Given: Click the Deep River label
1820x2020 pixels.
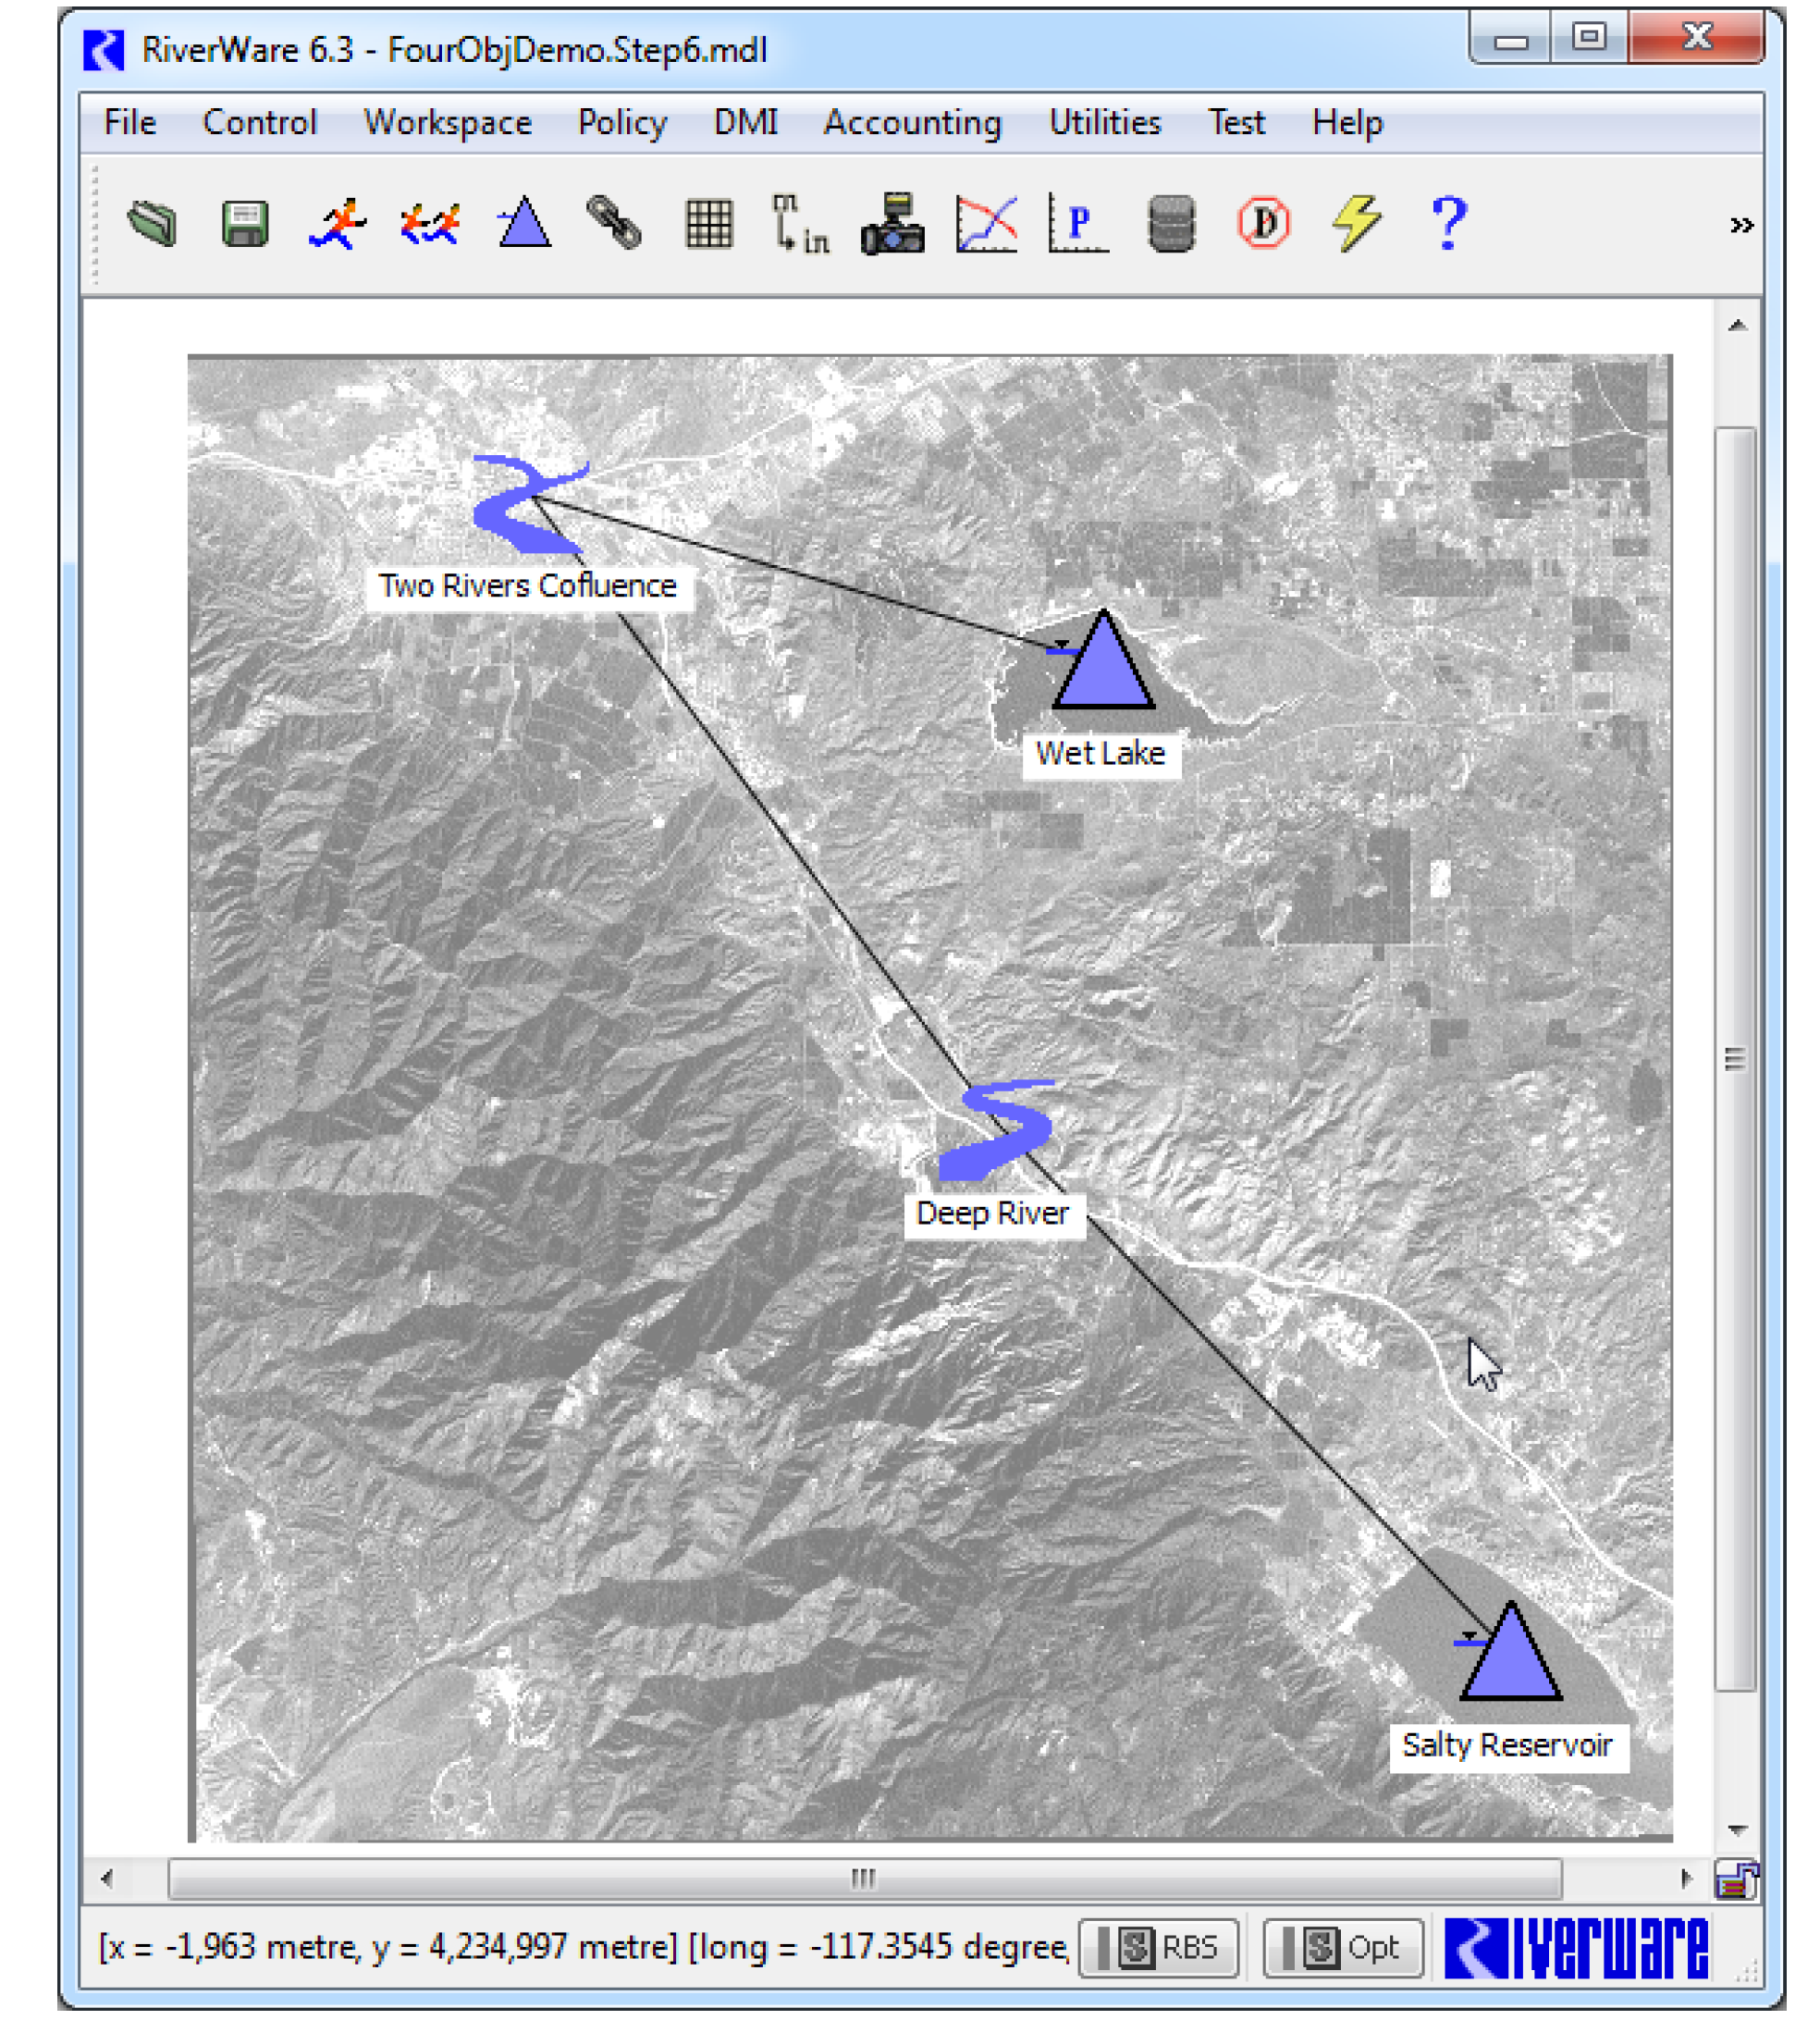Looking at the screenshot, I should coord(993,1213).
